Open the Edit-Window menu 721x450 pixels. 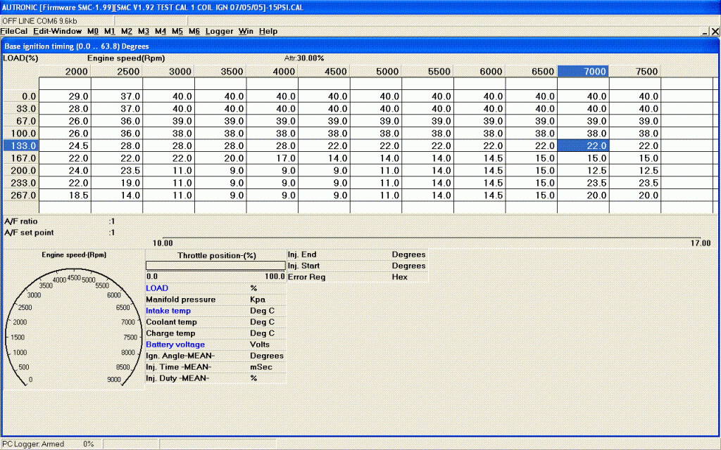coord(57,32)
